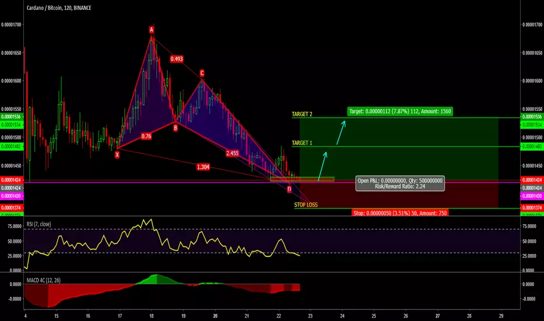Select the harmonic pattern point B label
544x321 pixels.
tap(176, 128)
